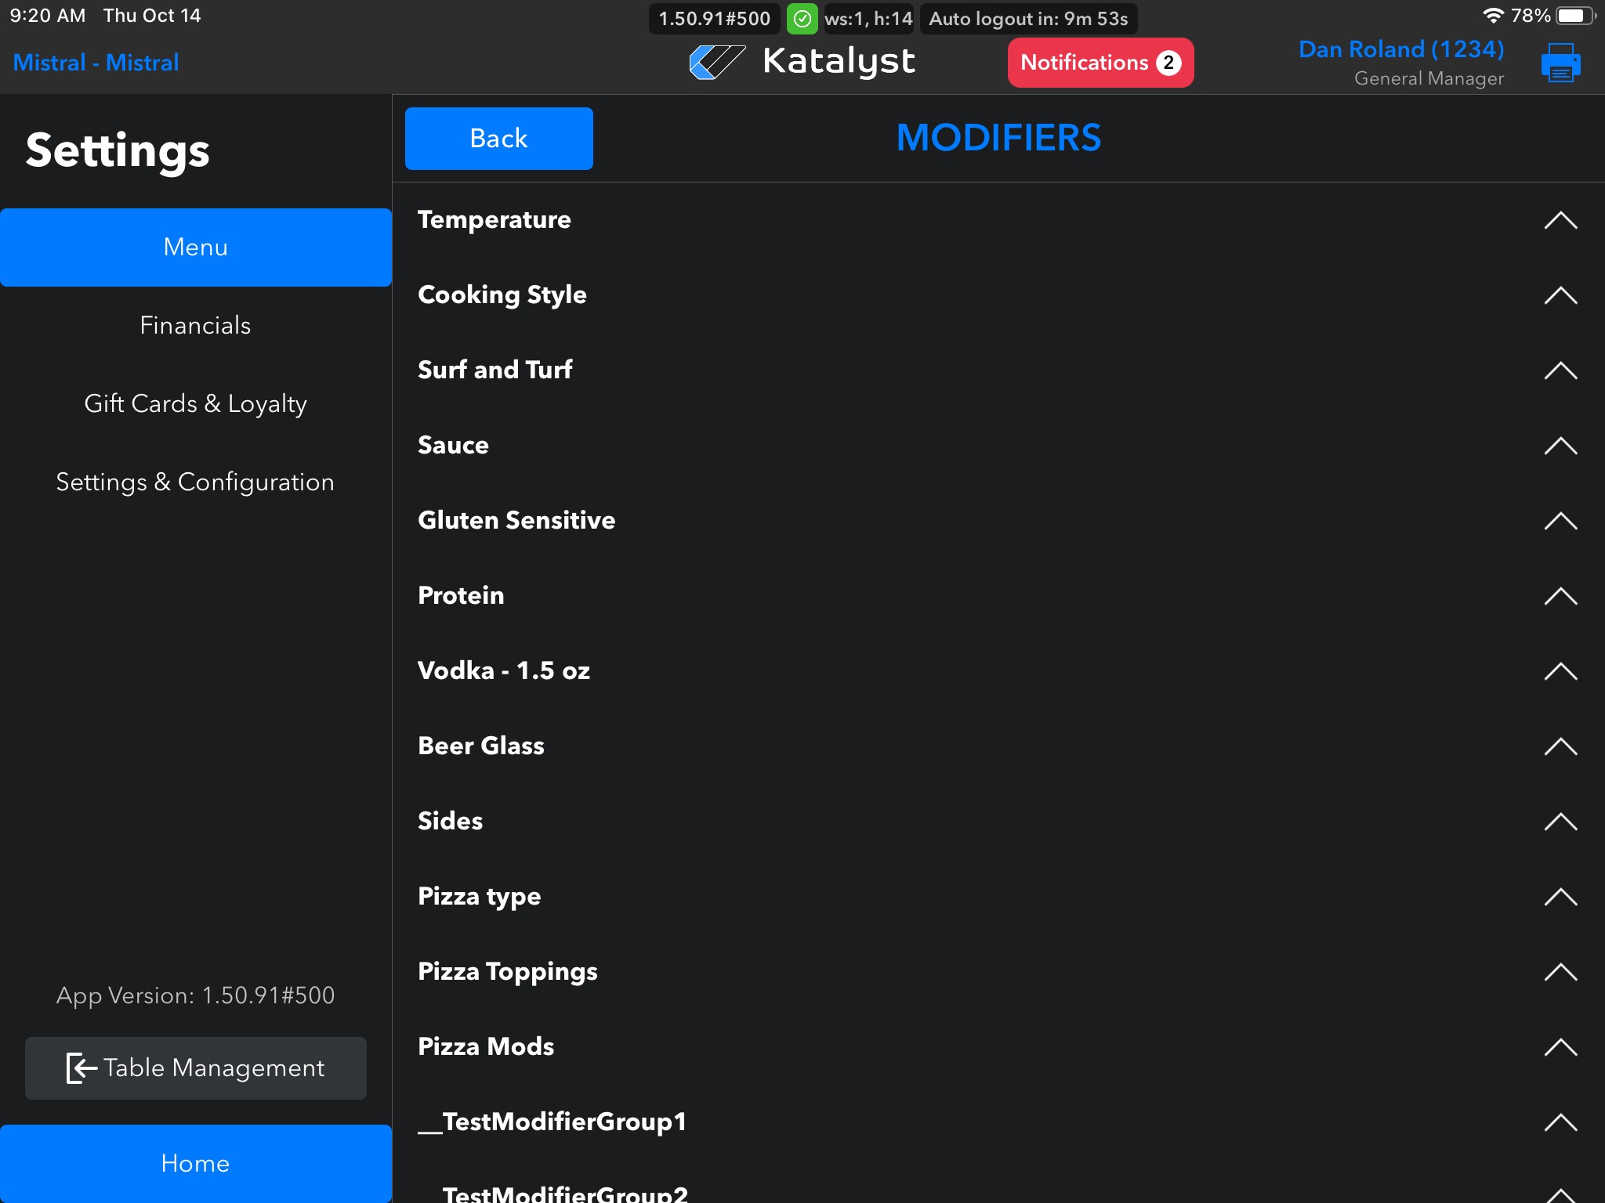Click the notifications count badge

coord(1168,63)
